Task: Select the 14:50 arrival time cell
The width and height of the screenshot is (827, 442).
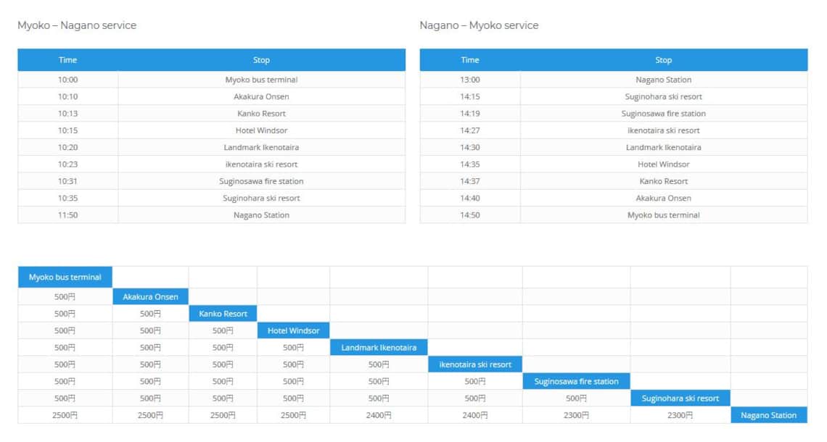Action: pyautogui.click(x=470, y=214)
